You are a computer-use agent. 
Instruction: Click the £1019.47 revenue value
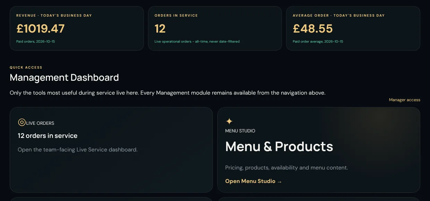point(41,28)
